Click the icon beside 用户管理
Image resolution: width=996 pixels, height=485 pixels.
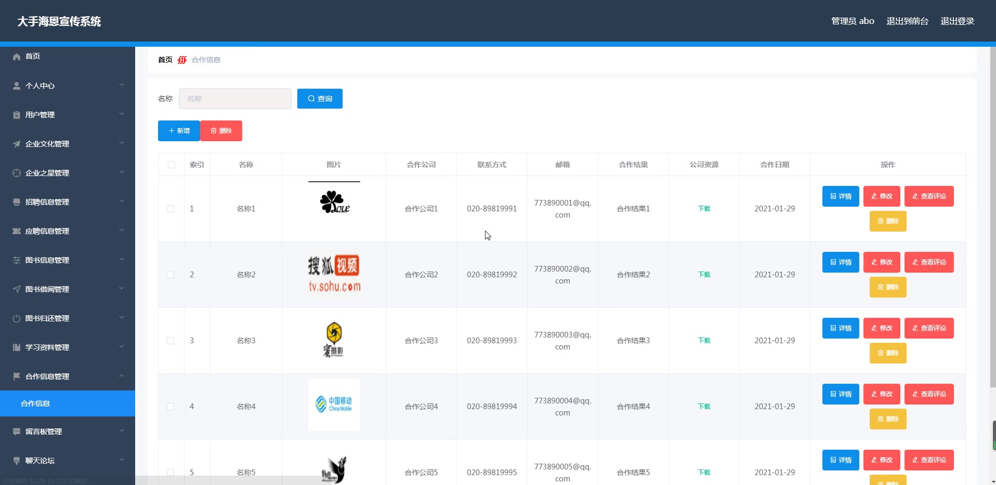pos(17,115)
